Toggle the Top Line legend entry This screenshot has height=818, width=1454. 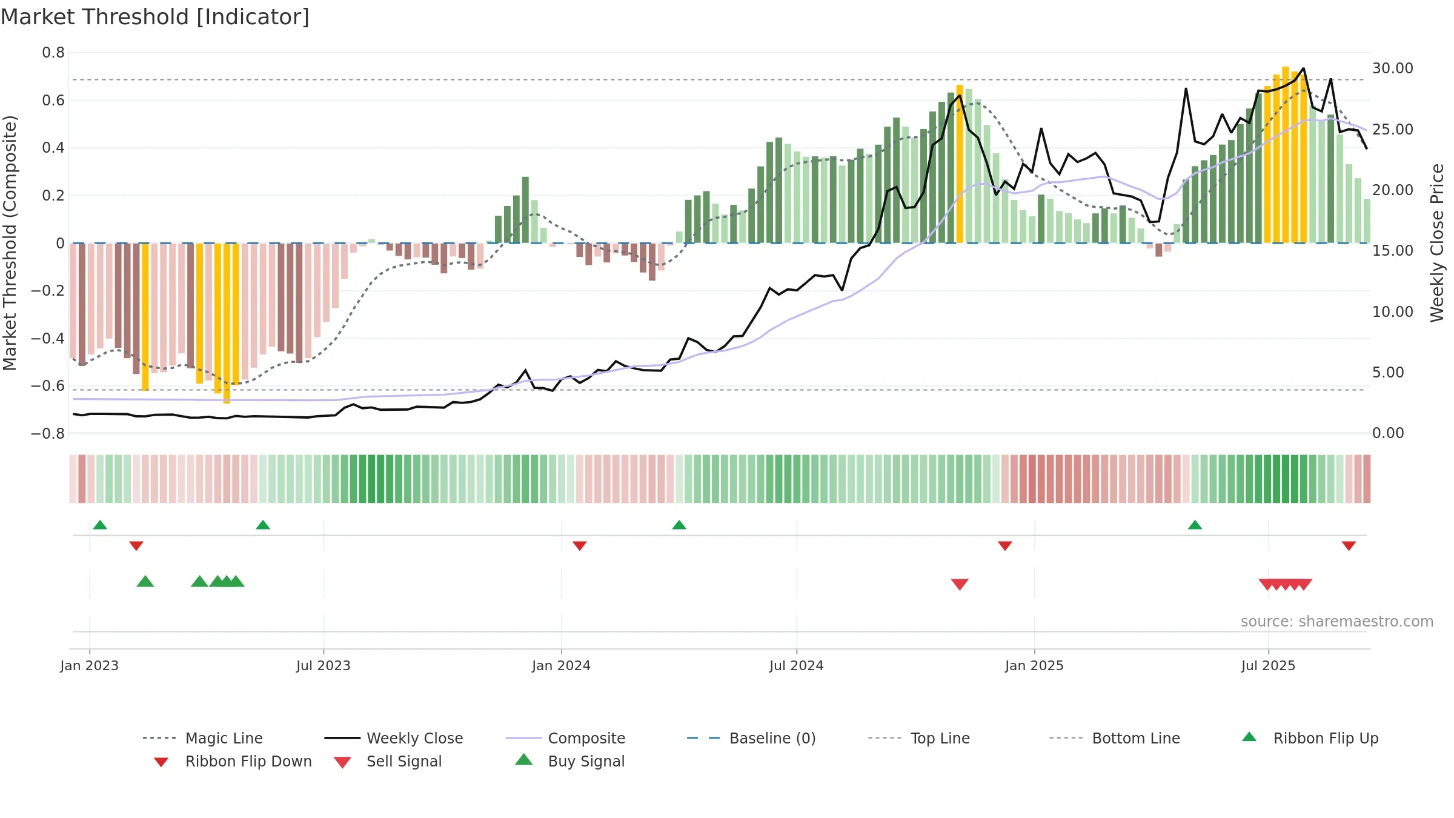[918, 738]
